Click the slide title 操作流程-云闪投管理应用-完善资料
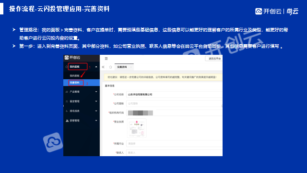 point(59,9)
